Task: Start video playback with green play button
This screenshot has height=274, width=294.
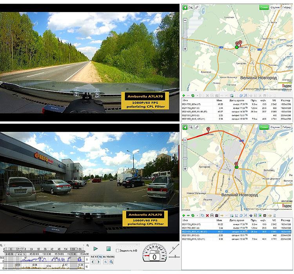Action: coord(96,249)
